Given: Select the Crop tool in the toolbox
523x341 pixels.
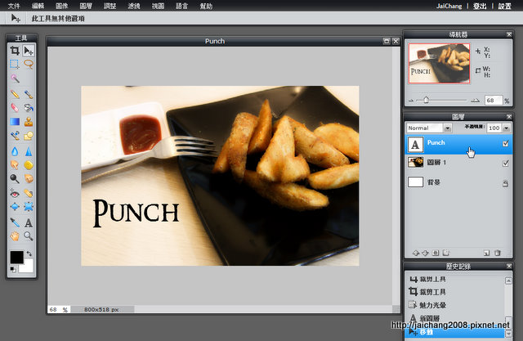Looking at the screenshot, I should tap(15, 51).
